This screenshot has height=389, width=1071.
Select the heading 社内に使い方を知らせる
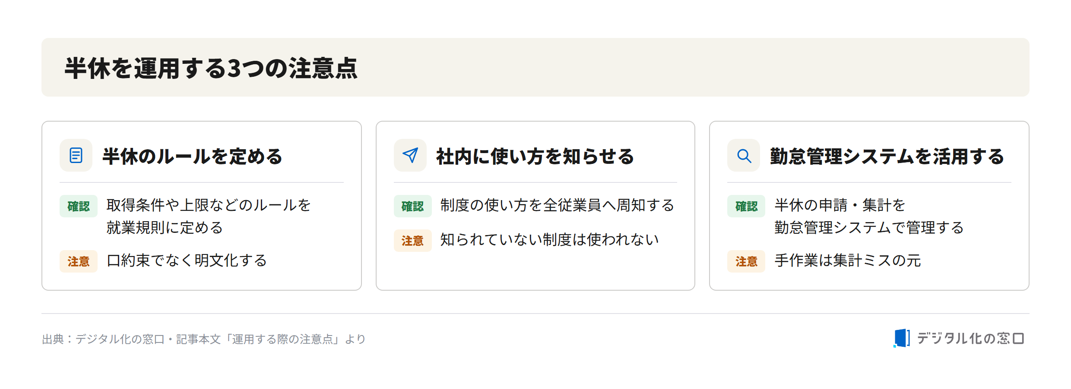pyautogui.click(x=535, y=156)
